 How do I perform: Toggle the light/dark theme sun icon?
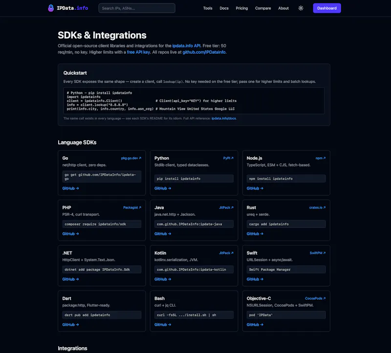coord(301,8)
